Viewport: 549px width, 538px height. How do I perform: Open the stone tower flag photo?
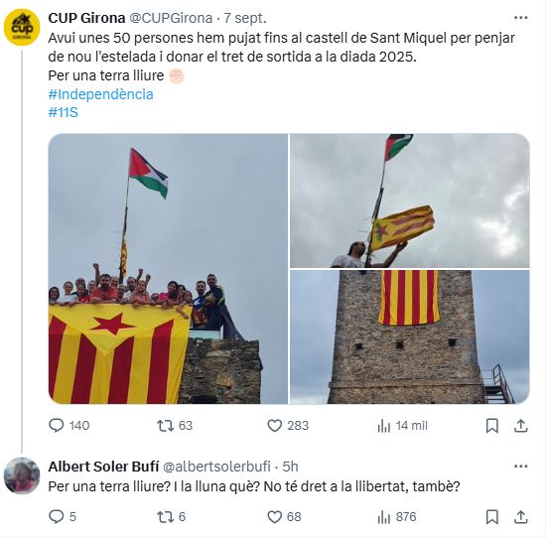(x=410, y=337)
